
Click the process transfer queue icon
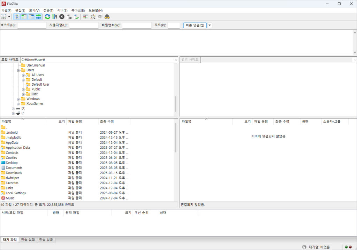(55, 17)
